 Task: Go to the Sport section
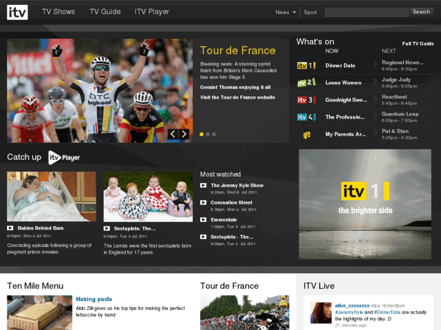(310, 12)
